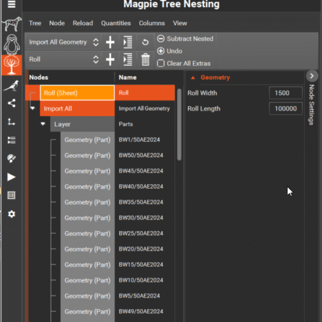
Task: Select part BW35/50AE2024
Action: coord(141,202)
